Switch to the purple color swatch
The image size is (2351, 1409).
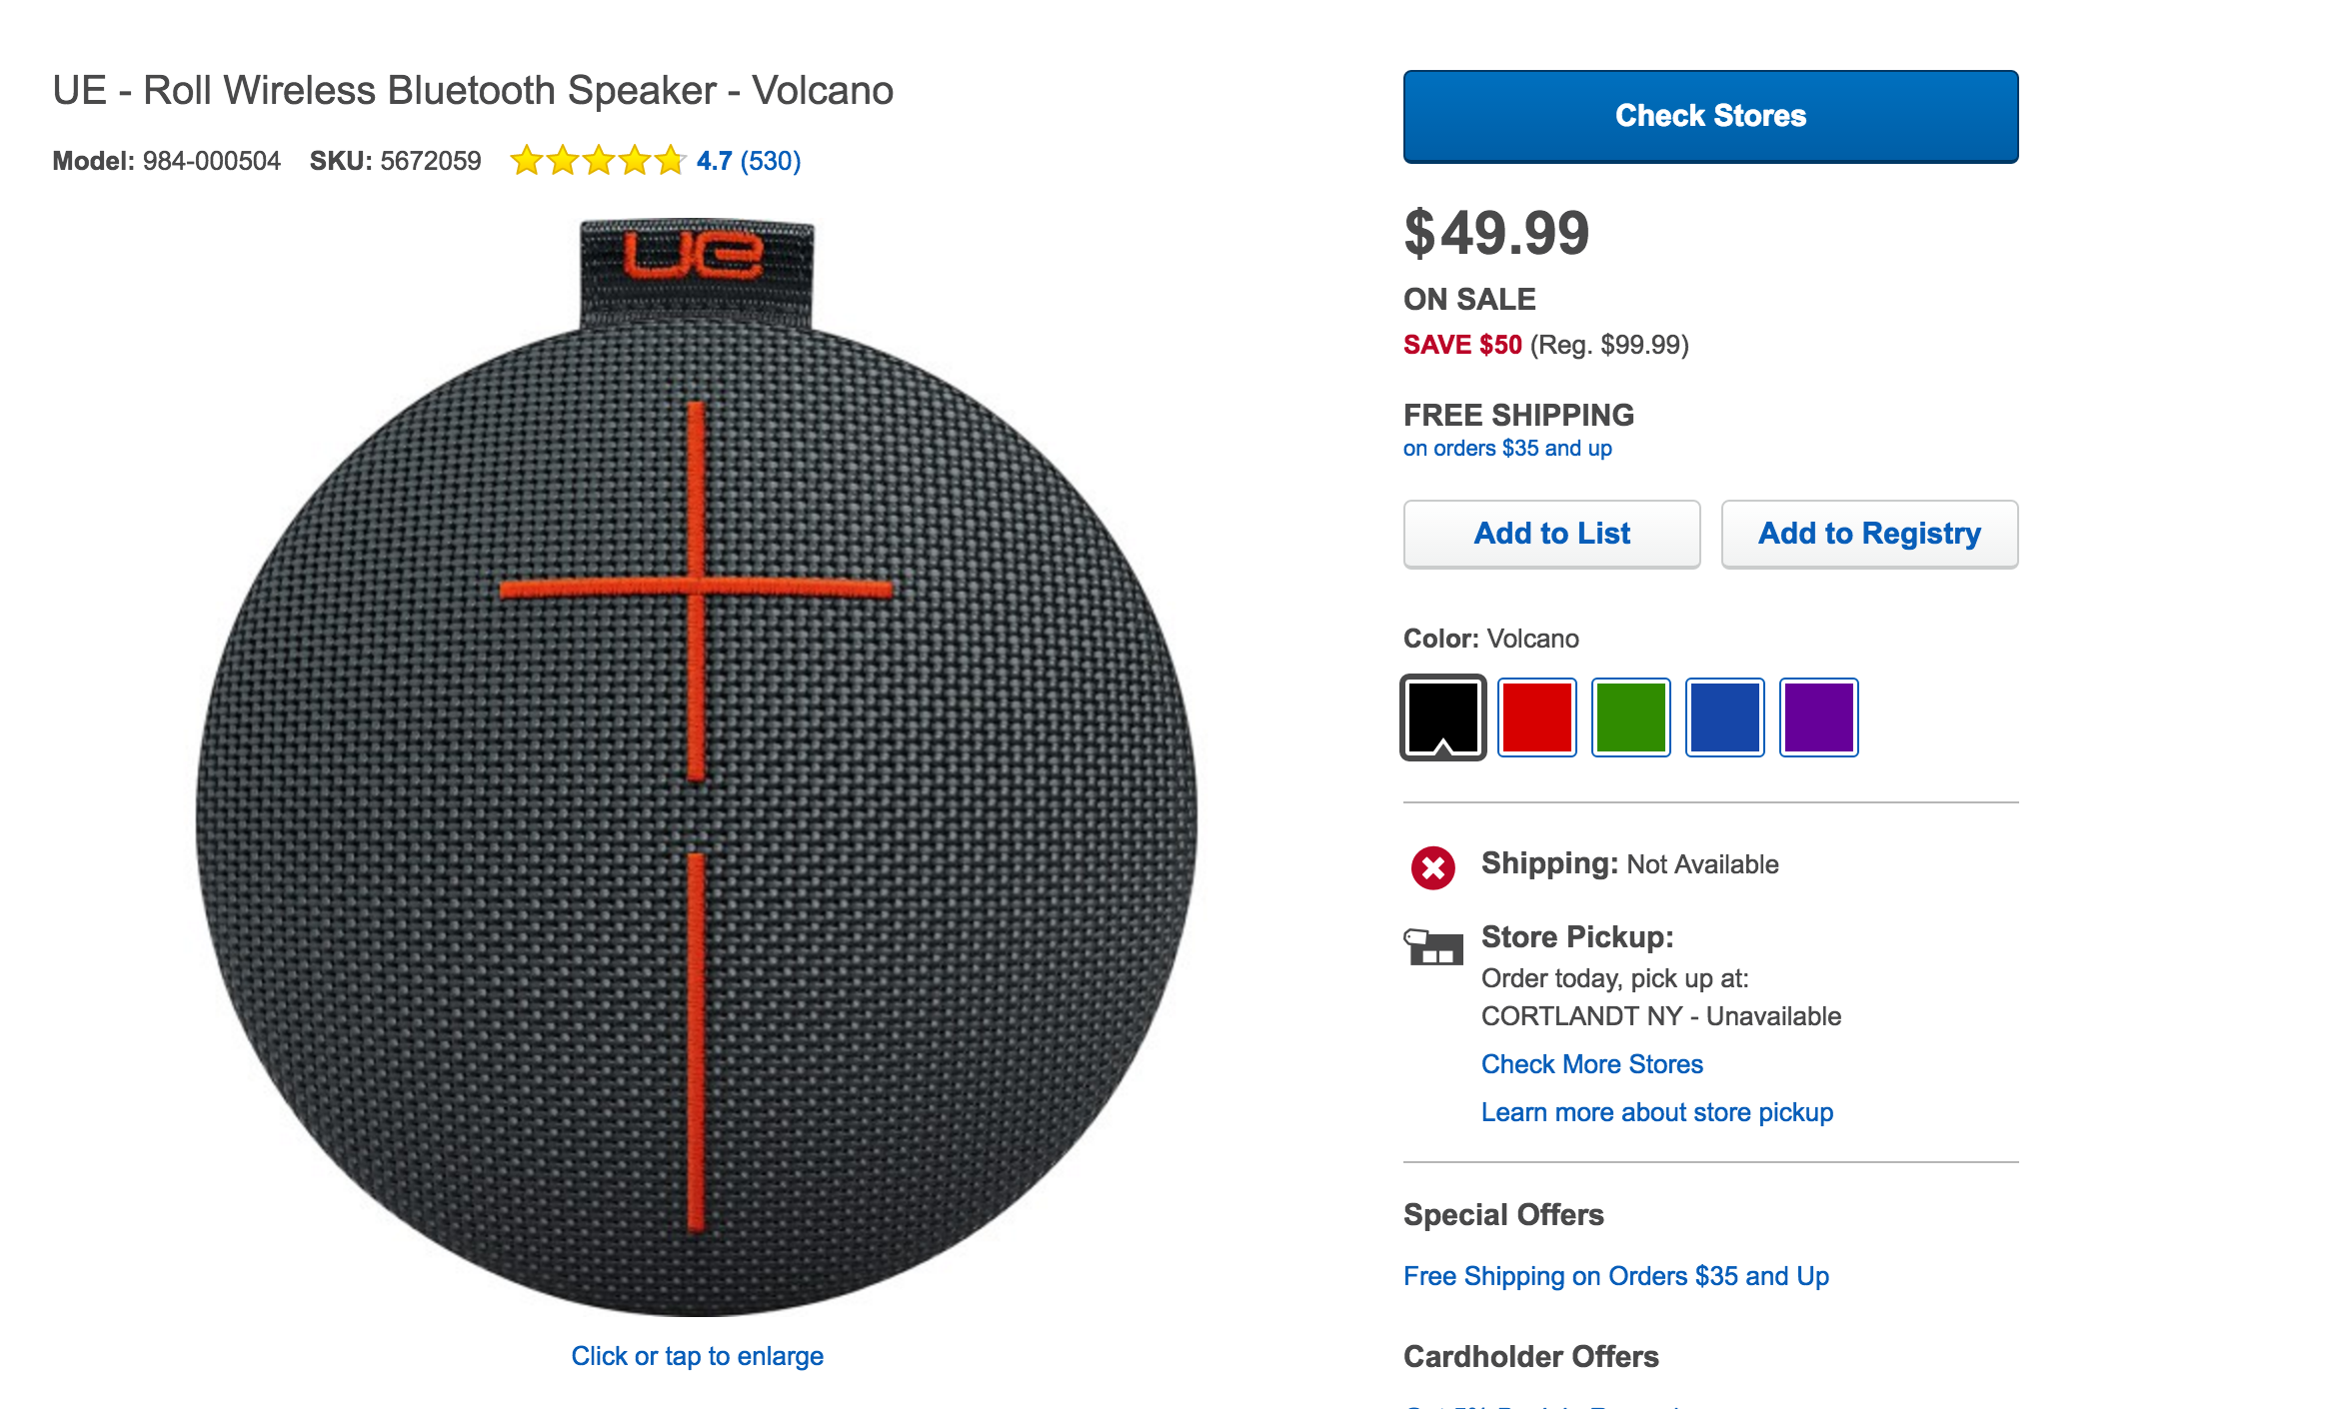(1818, 716)
